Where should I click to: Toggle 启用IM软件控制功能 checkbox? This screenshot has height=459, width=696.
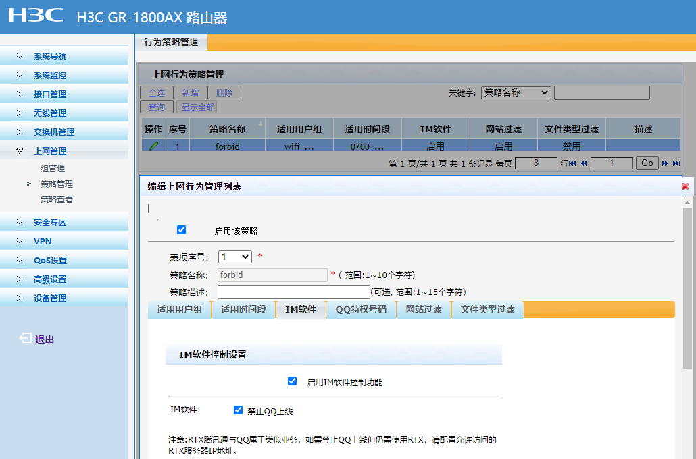point(292,381)
